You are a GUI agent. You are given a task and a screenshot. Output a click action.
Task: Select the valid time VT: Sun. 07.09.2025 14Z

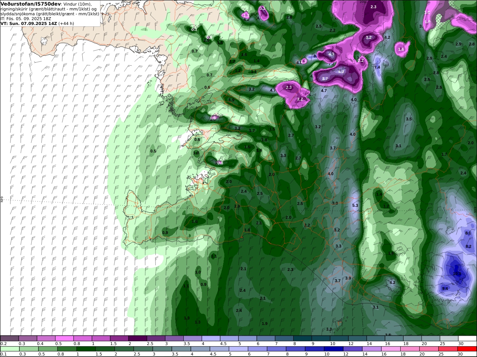point(29,23)
